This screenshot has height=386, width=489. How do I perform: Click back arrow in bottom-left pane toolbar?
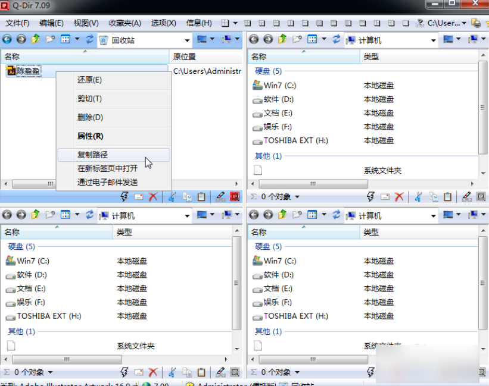7,215
